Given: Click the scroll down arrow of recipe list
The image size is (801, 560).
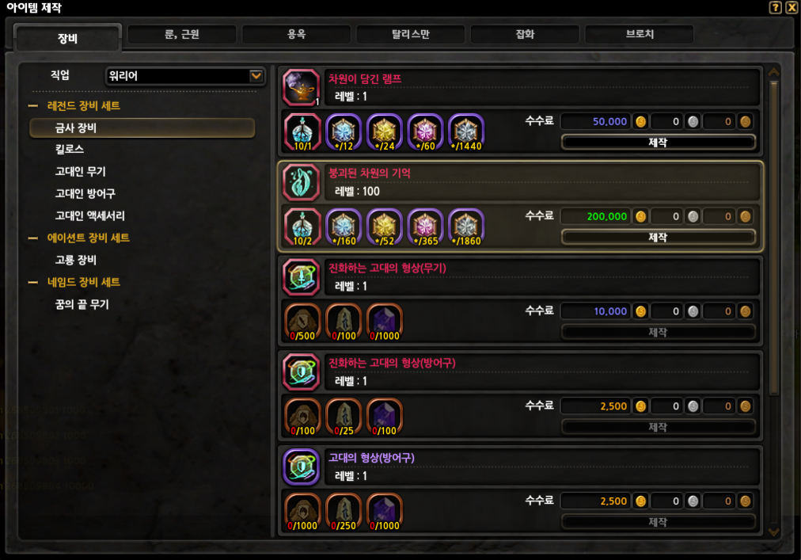Looking at the screenshot, I should click(773, 532).
